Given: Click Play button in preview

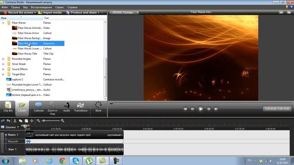Looking at the screenshot, I should (200, 109).
